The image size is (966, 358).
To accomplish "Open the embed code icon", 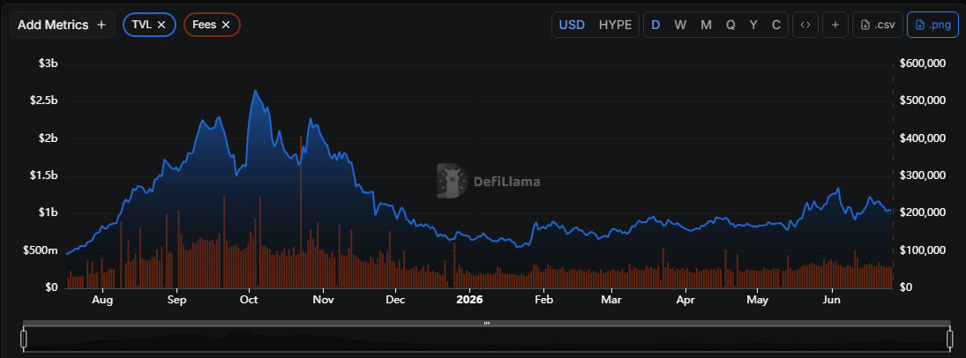I will [805, 25].
